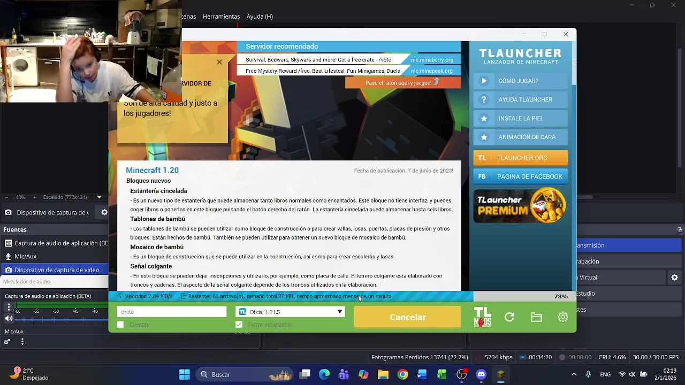
Task: Open OBS preview scaling dropdown Escalado
Action: coord(72,197)
